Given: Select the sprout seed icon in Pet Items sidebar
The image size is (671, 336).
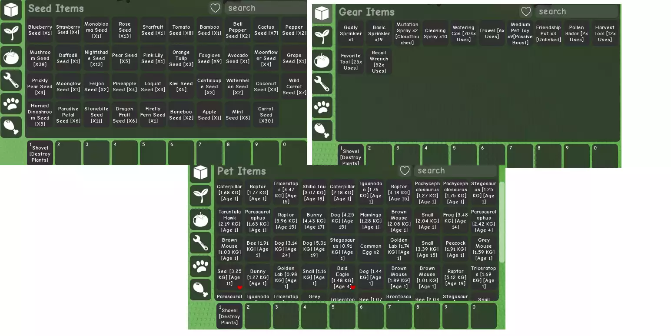Looking at the screenshot, I should [200, 196].
